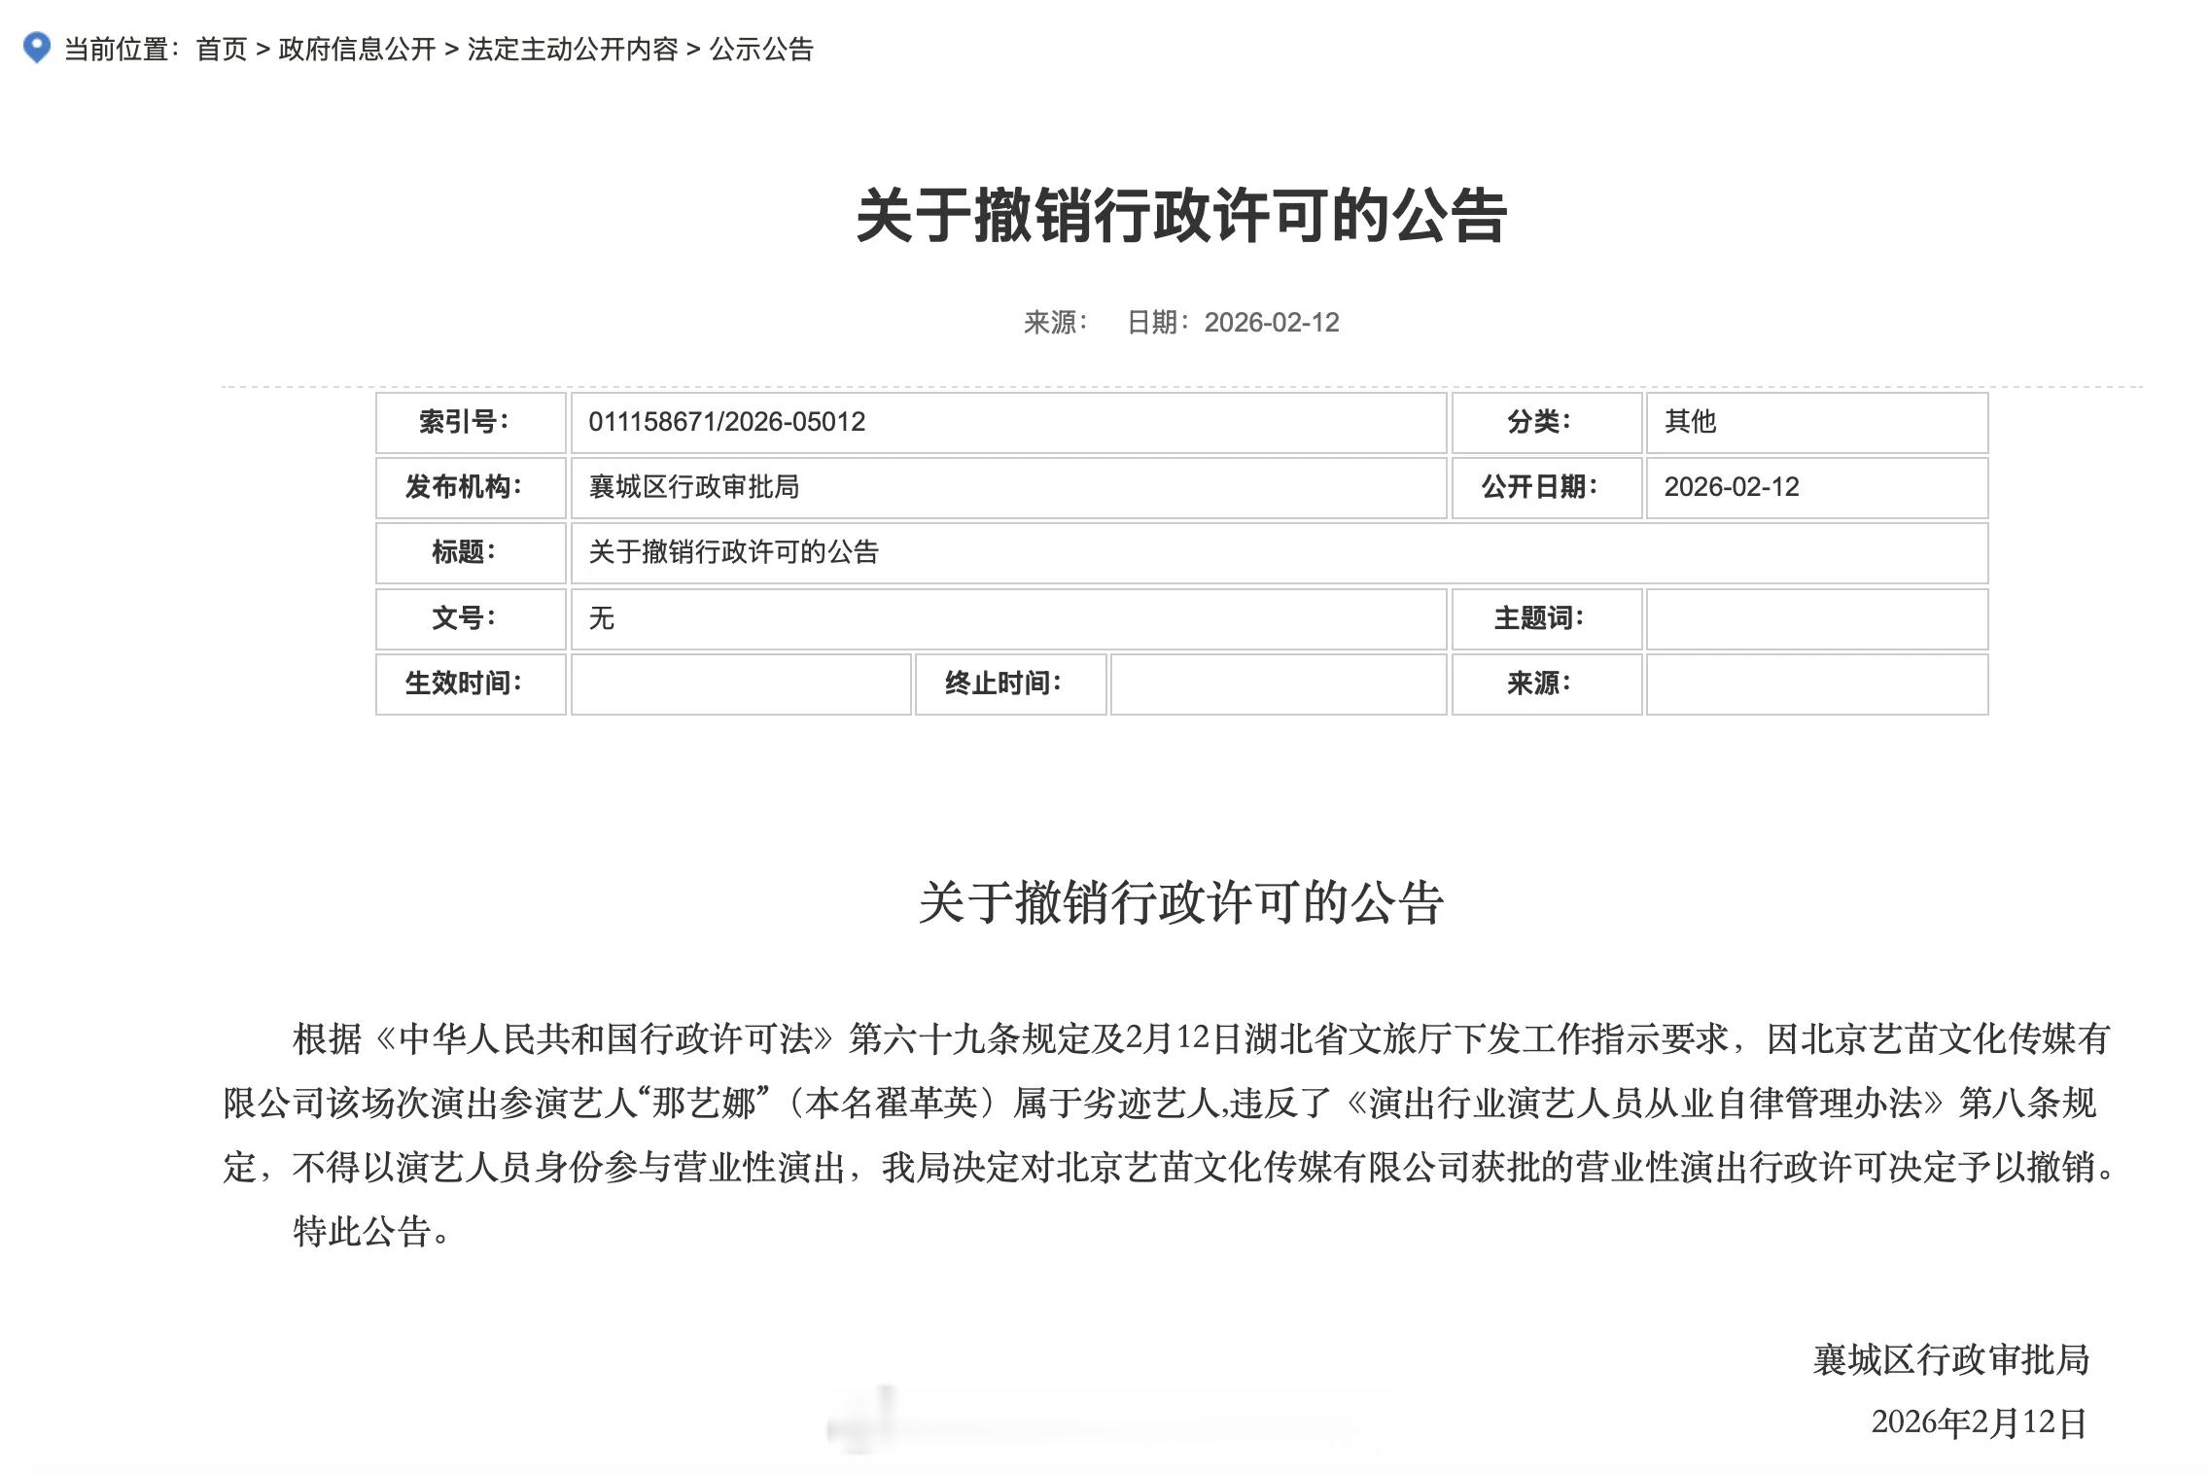2209x1474 pixels.
Task: Click the empty 来源 cell in table
Action: [1816, 685]
